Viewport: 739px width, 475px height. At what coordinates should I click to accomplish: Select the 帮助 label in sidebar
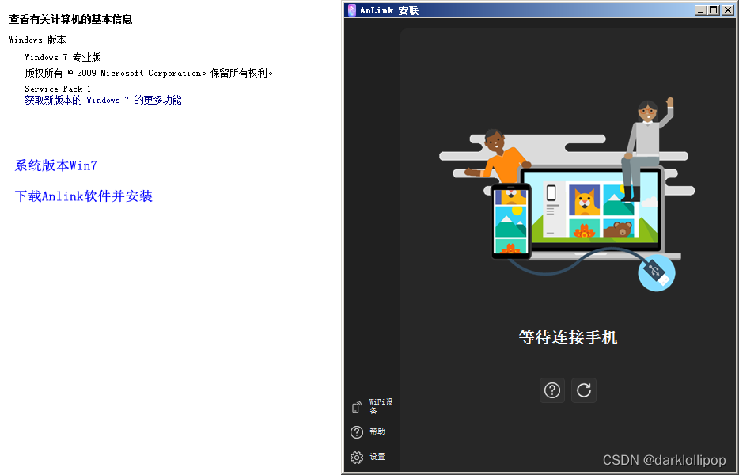coord(377,431)
